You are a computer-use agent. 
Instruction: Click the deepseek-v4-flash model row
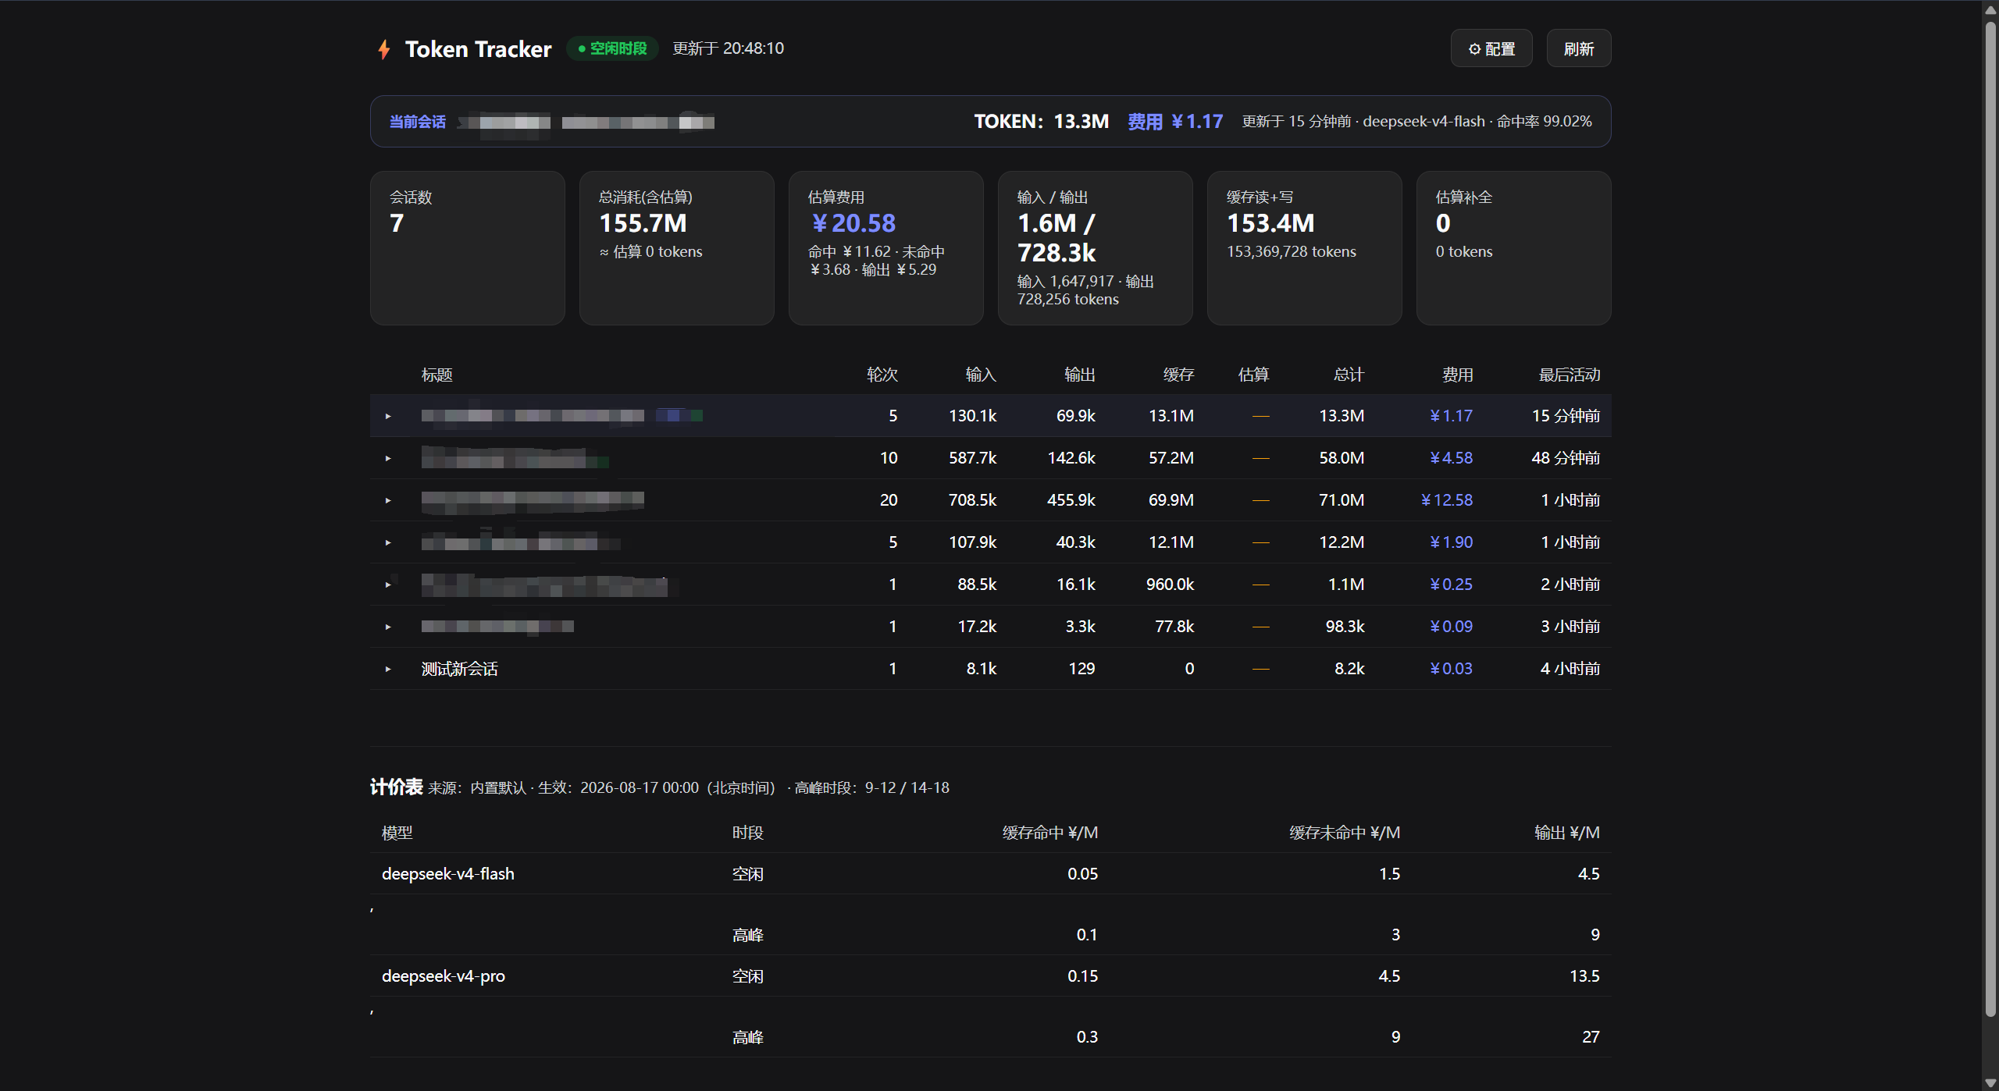pyautogui.click(x=990, y=873)
